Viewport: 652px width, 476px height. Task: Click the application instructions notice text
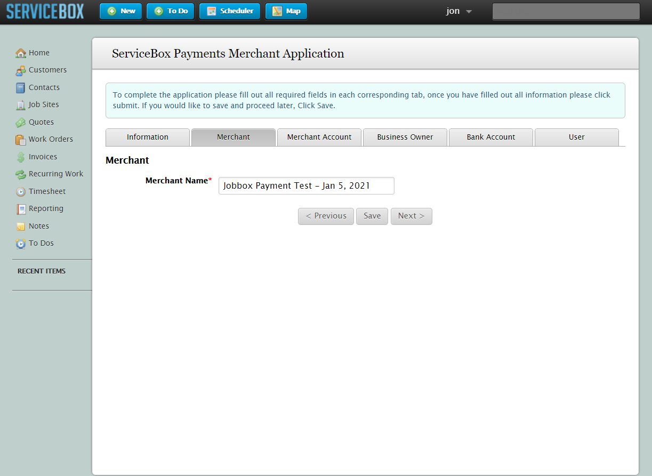pos(362,100)
